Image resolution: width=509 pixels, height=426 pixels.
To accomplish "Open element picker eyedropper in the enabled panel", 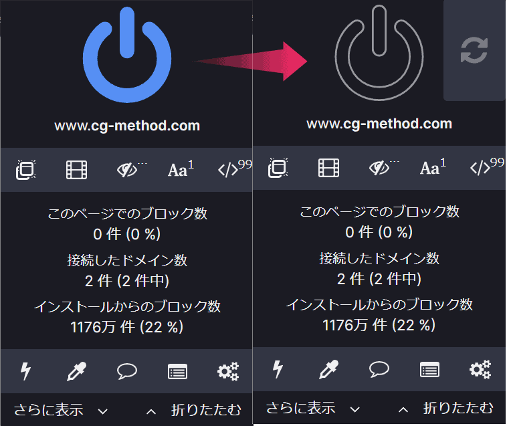I will [77, 372].
